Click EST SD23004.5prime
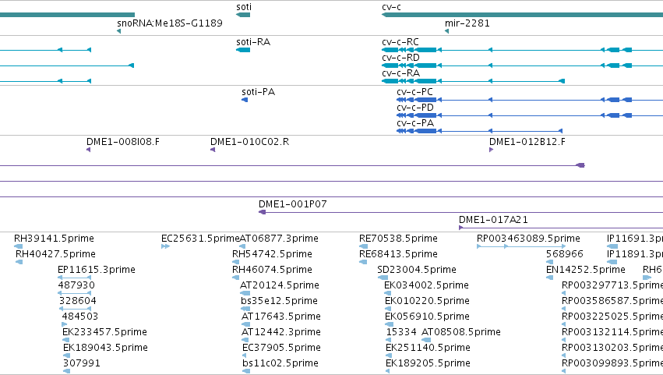663x375 pixels. coord(417,270)
